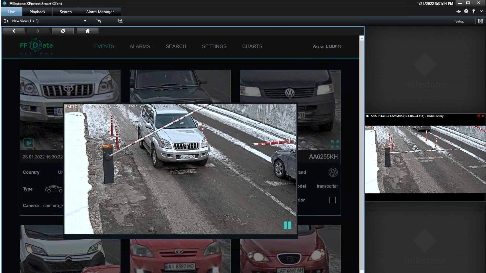486x273 pixels.
Task: Pause the popup video playback
Action: tap(287, 225)
